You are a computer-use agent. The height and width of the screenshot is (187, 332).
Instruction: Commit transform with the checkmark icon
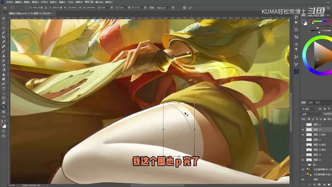click(x=190, y=8)
